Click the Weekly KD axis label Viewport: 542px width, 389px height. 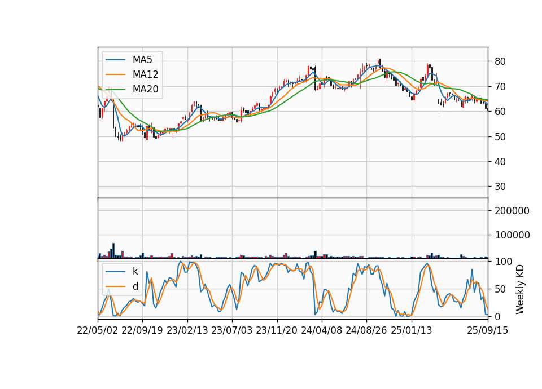click(x=520, y=289)
